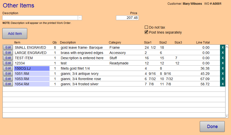
Task: Delete the 1051.RM antique ivory row
Action: 222,74
